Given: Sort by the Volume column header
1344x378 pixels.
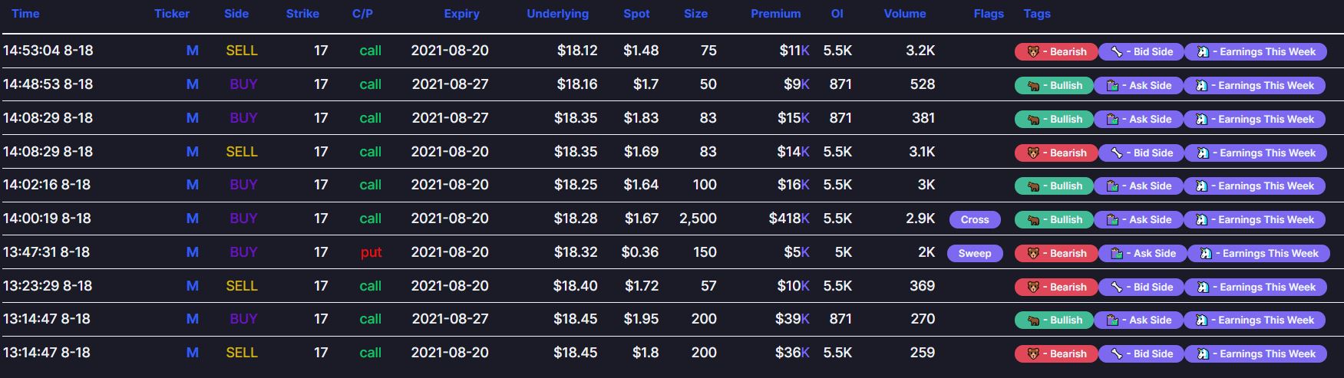Looking at the screenshot, I should pos(904,14).
